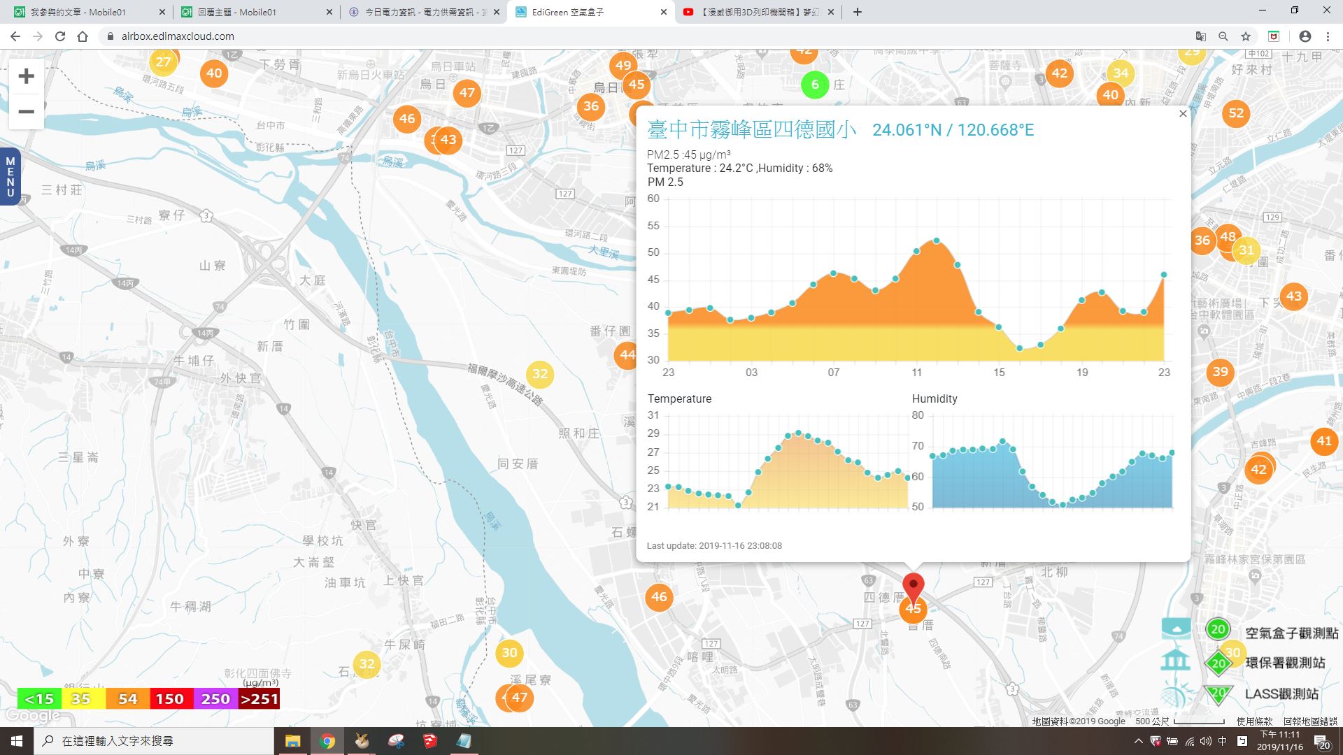Screen dimensions: 1343x755
Task: Open Google Translate page icon
Action: pos(1200,36)
